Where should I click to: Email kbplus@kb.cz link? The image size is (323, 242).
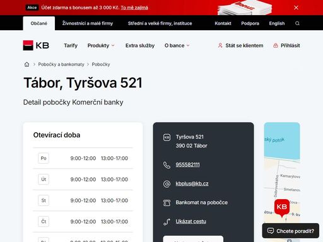point(192,183)
